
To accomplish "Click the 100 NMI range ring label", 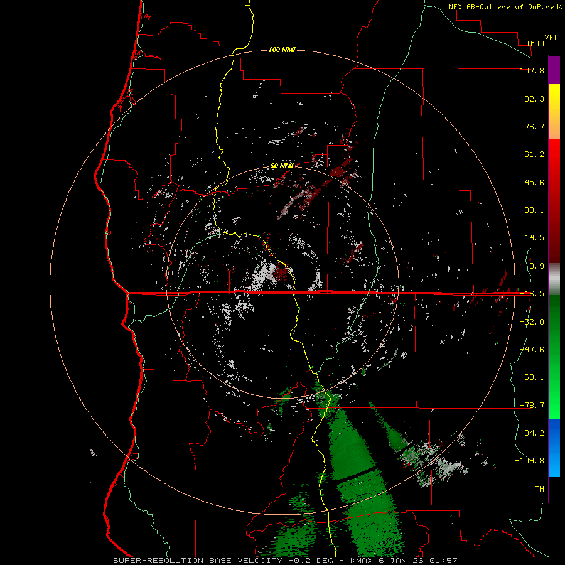I will coord(282,50).
